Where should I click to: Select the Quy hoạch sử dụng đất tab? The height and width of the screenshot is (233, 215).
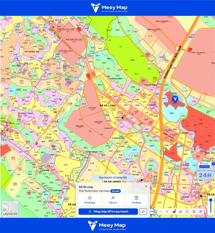pos(113,177)
